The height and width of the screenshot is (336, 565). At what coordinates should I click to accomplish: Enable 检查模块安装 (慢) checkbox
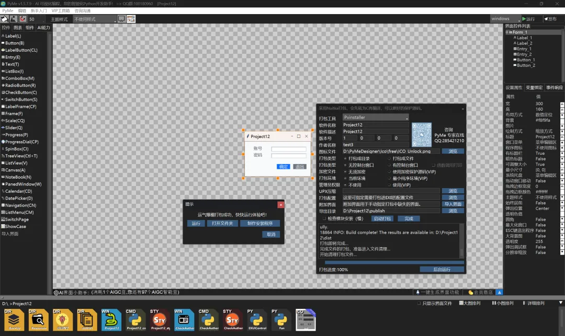(324, 218)
